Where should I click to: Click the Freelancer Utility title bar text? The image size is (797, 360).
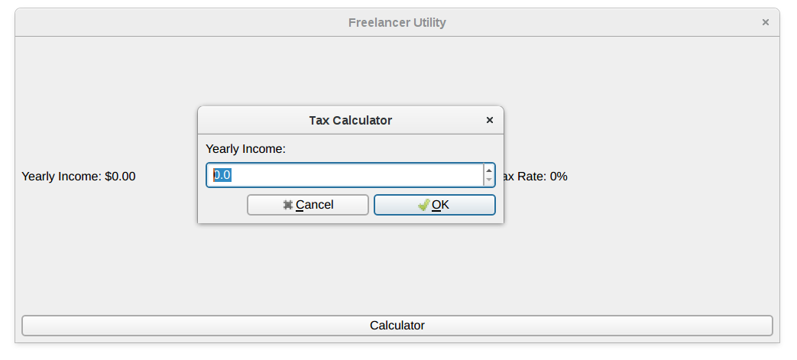[397, 23]
